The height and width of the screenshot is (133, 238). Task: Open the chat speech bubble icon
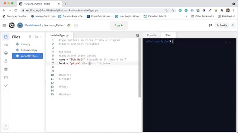[210, 25]
